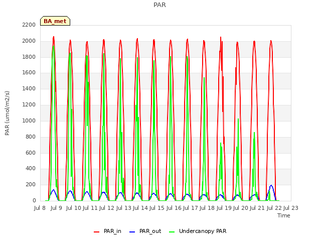
Task: Click the green Undercanopy PAR legend swatch
Action: (x=172, y=232)
